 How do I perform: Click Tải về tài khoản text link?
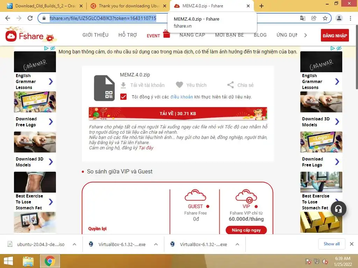tap(147, 85)
